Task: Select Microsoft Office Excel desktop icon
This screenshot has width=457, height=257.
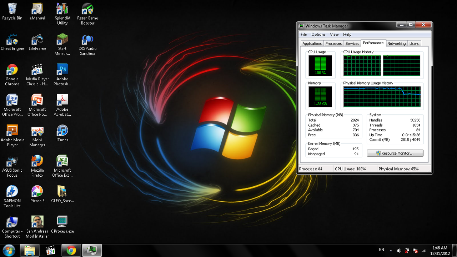Action: coord(62,166)
